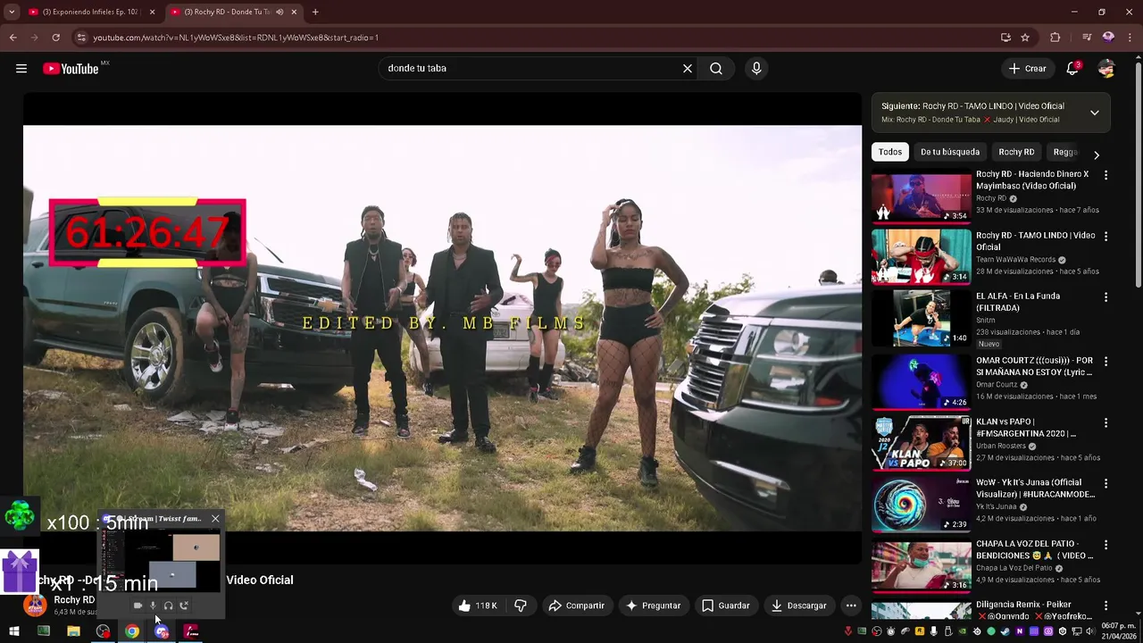Open options for 'CHAPA LA VOZ DEL PATIO'
The height and width of the screenshot is (643, 1143).
point(1105,545)
